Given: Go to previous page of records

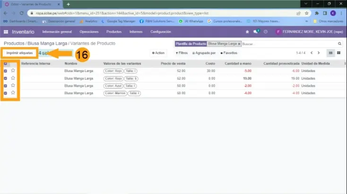Looking at the screenshot, I should coord(311,53).
